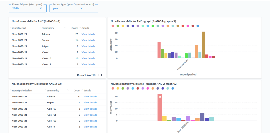
Task: View details for Kalol-1 ANC home visits
Action: tap(88, 52)
